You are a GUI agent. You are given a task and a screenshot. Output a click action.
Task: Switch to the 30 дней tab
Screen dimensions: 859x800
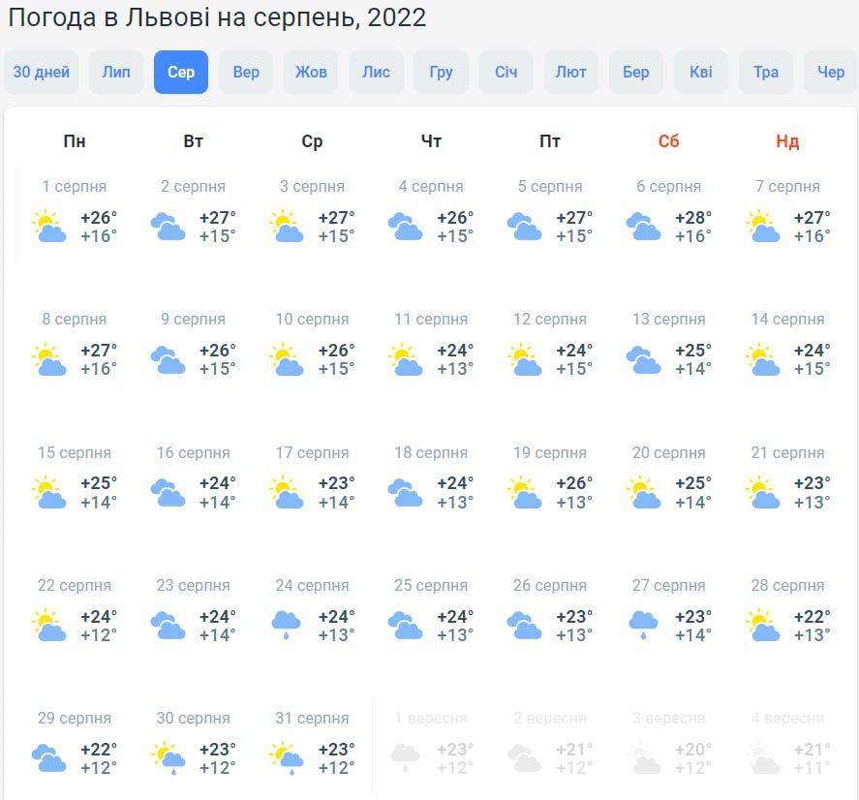point(42,73)
